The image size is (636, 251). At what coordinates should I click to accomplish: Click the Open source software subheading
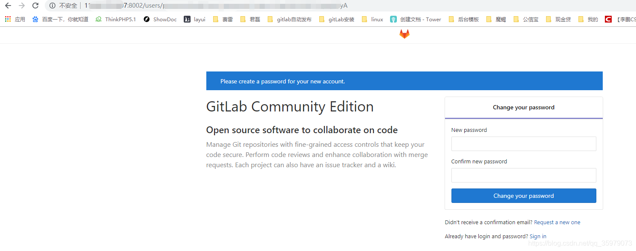302,130
